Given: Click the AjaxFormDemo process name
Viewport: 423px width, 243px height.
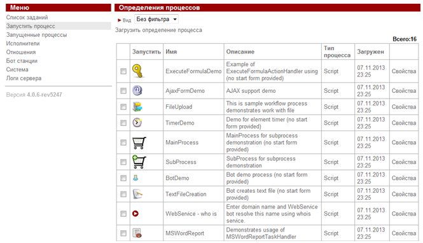Looking at the screenshot, I should [x=185, y=90].
